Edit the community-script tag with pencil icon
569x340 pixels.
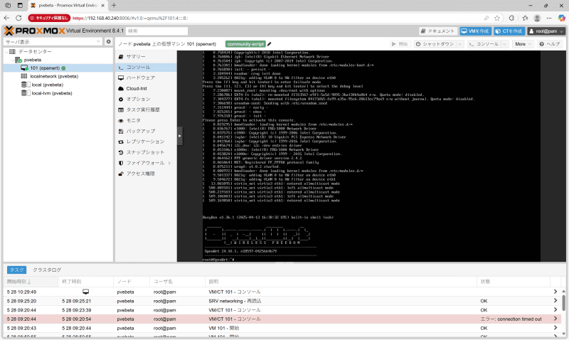(270, 44)
